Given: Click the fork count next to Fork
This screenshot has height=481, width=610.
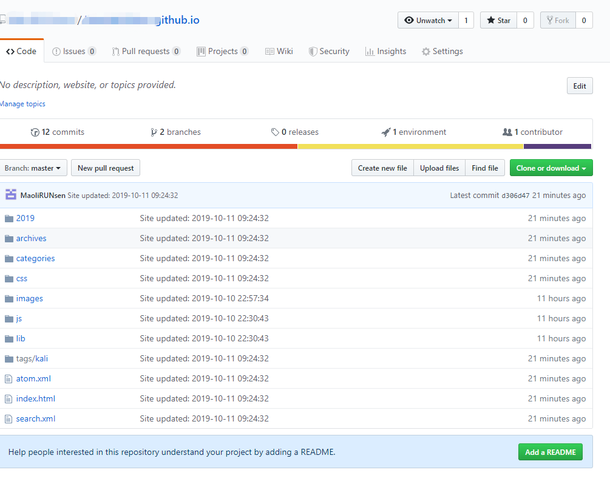Looking at the screenshot, I should 584,20.
